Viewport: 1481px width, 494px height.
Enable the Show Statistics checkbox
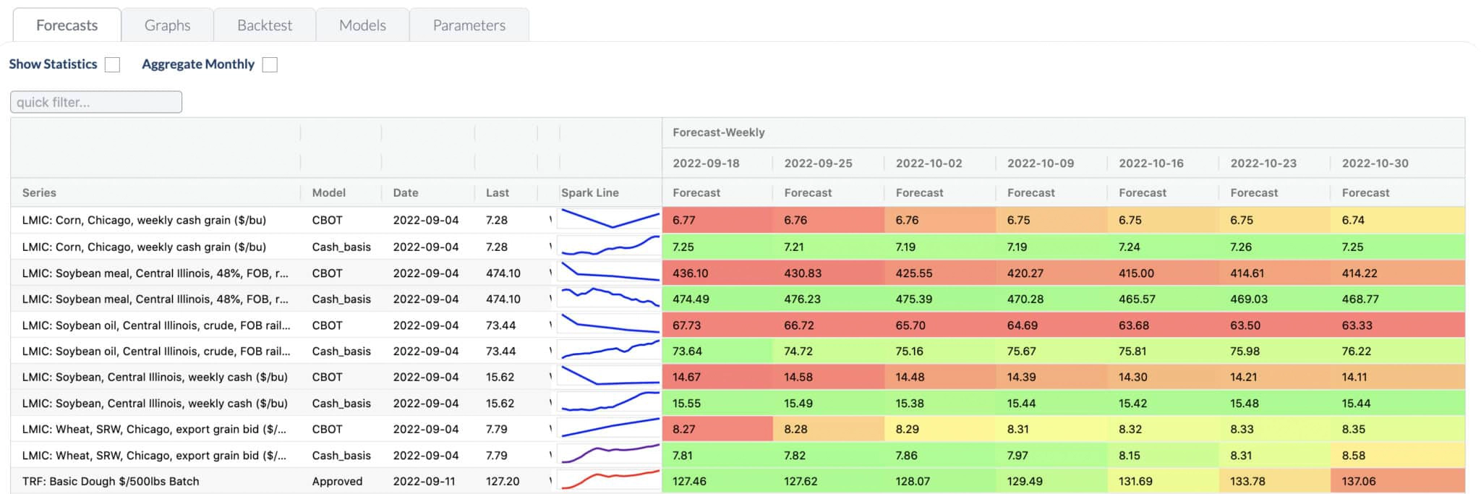point(112,65)
